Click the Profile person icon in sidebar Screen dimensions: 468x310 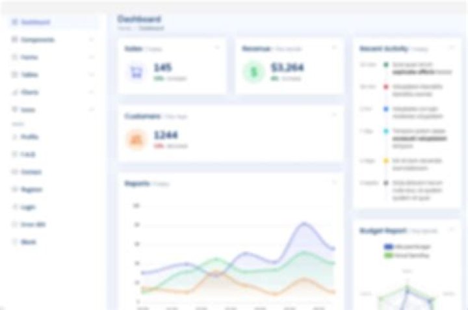[15, 137]
